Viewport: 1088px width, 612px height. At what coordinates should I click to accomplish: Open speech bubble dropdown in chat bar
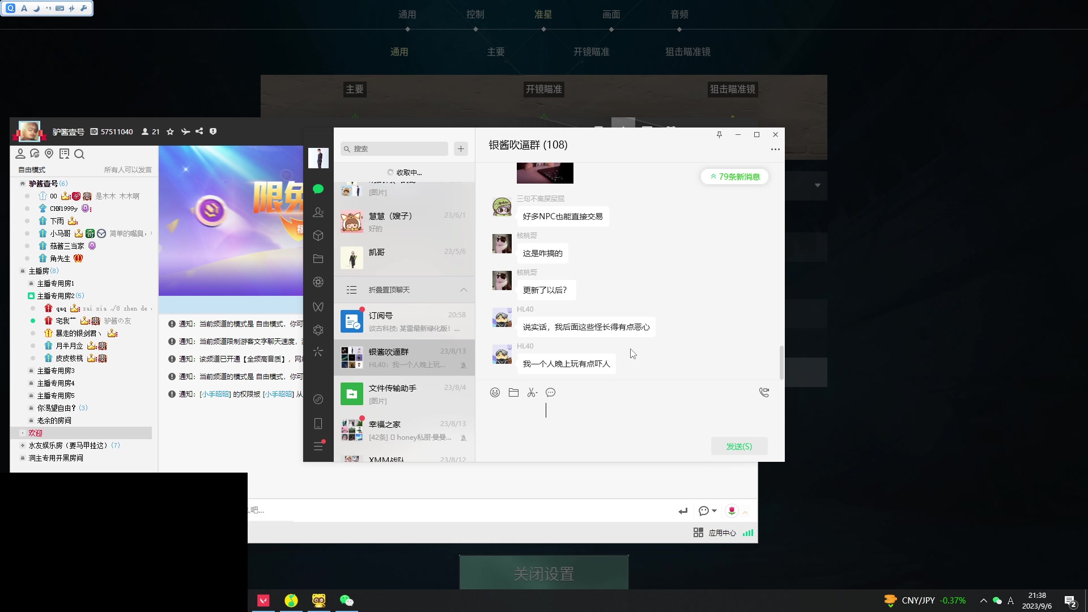tap(714, 511)
